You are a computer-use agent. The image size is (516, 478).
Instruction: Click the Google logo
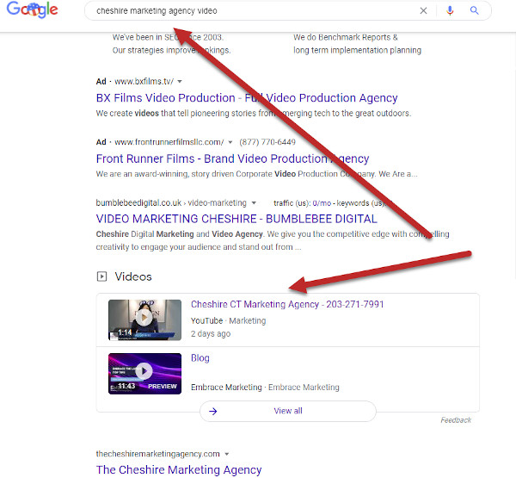[x=33, y=9]
